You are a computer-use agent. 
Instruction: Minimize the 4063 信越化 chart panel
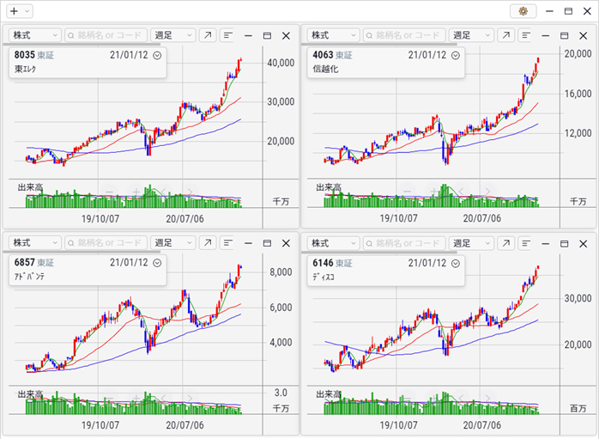546,35
